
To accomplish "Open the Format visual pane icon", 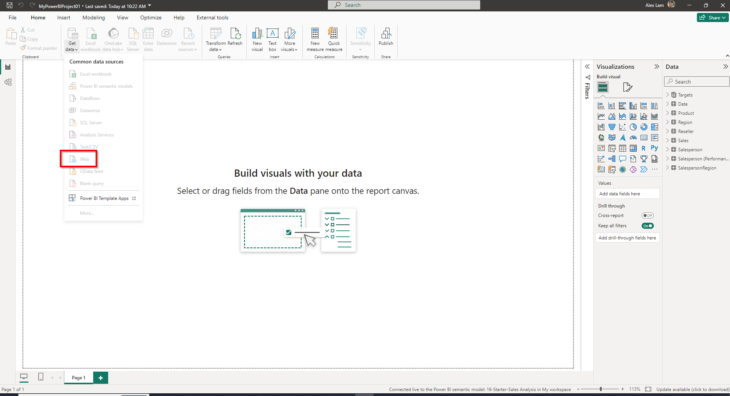I will coord(628,87).
